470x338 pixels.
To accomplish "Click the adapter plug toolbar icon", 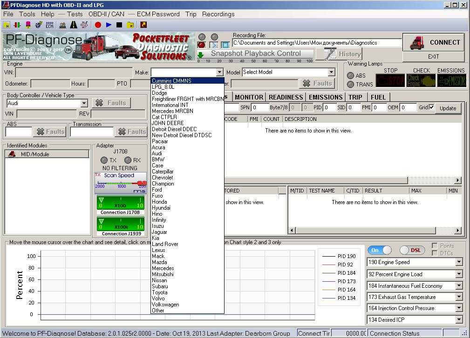I will pos(39,25).
